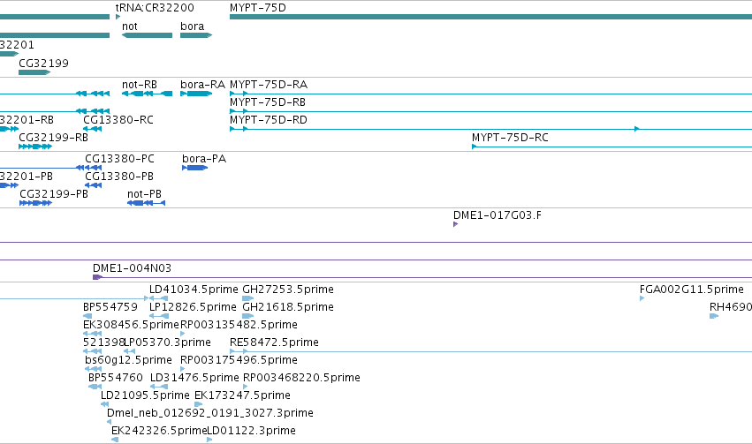Click the tRNA:CR32200 arrow glyph
752x444 pixels.
[x=118, y=17]
